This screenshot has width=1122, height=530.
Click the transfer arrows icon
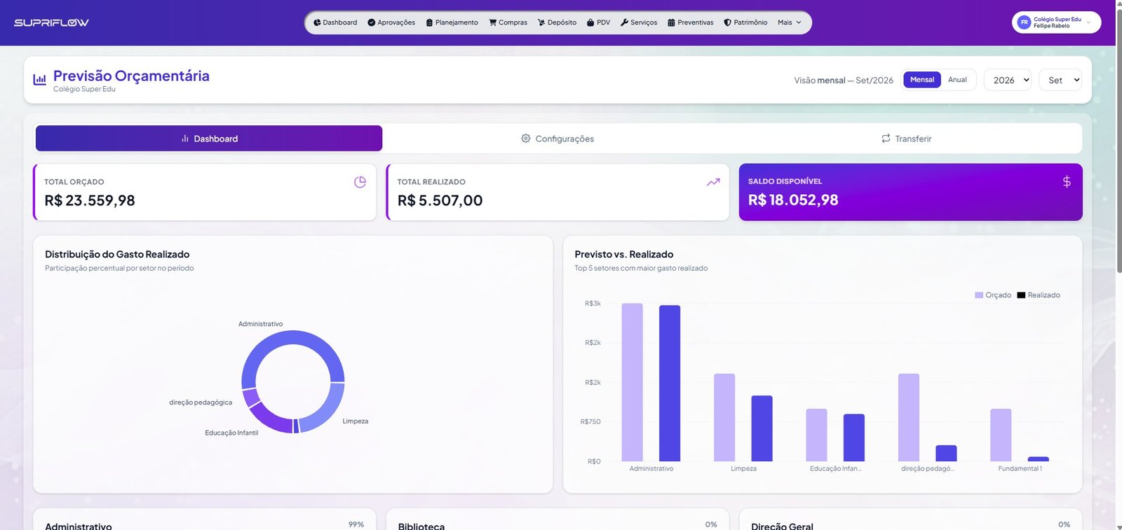point(886,139)
